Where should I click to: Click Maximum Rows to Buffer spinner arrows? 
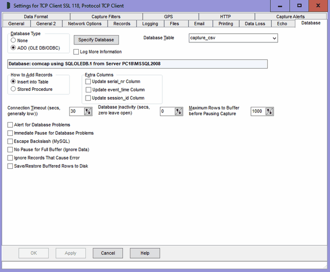pyautogui.click(x=269, y=111)
